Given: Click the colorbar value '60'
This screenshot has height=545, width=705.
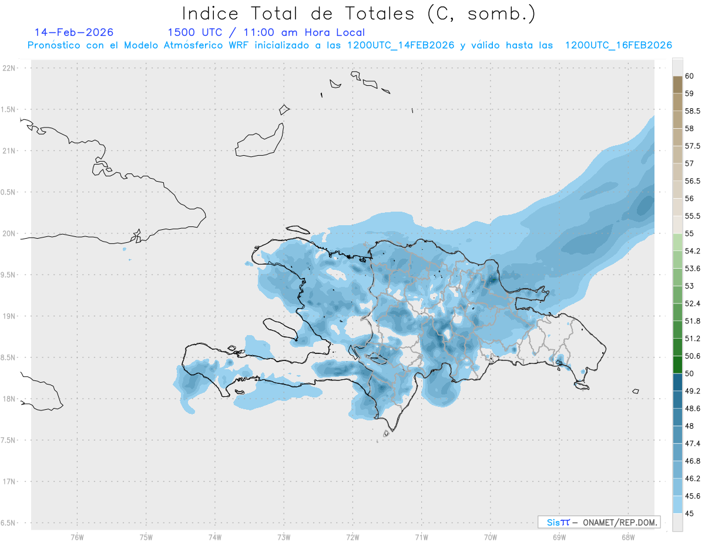Looking at the screenshot, I should pos(690,76).
